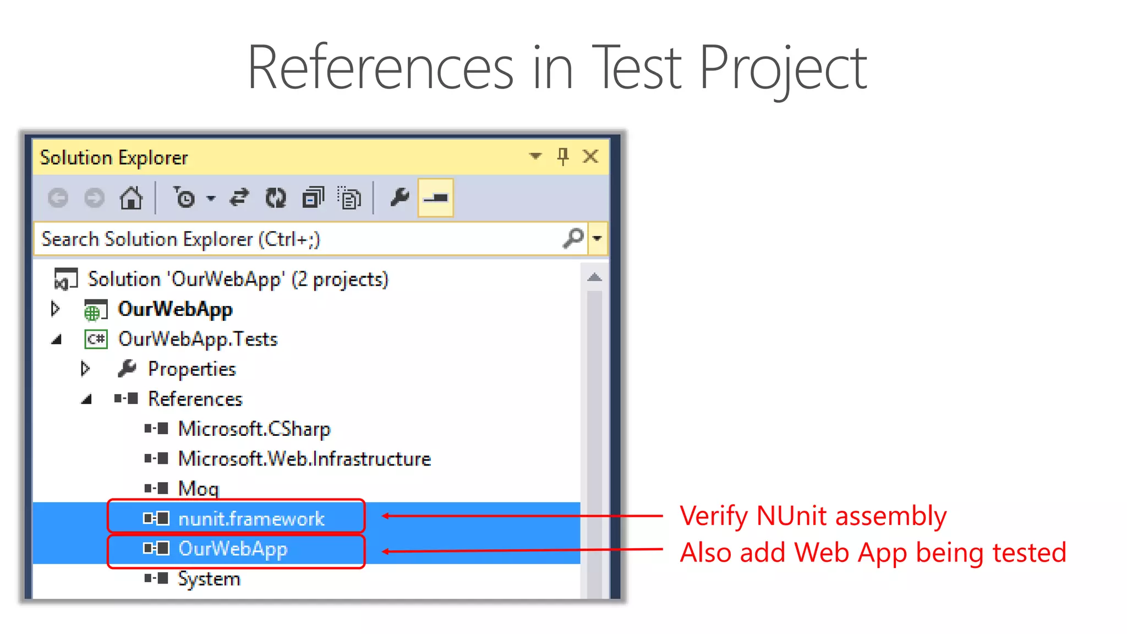Click the magnifier search icon
Screen dimensions: 1127x634
click(573, 239)
